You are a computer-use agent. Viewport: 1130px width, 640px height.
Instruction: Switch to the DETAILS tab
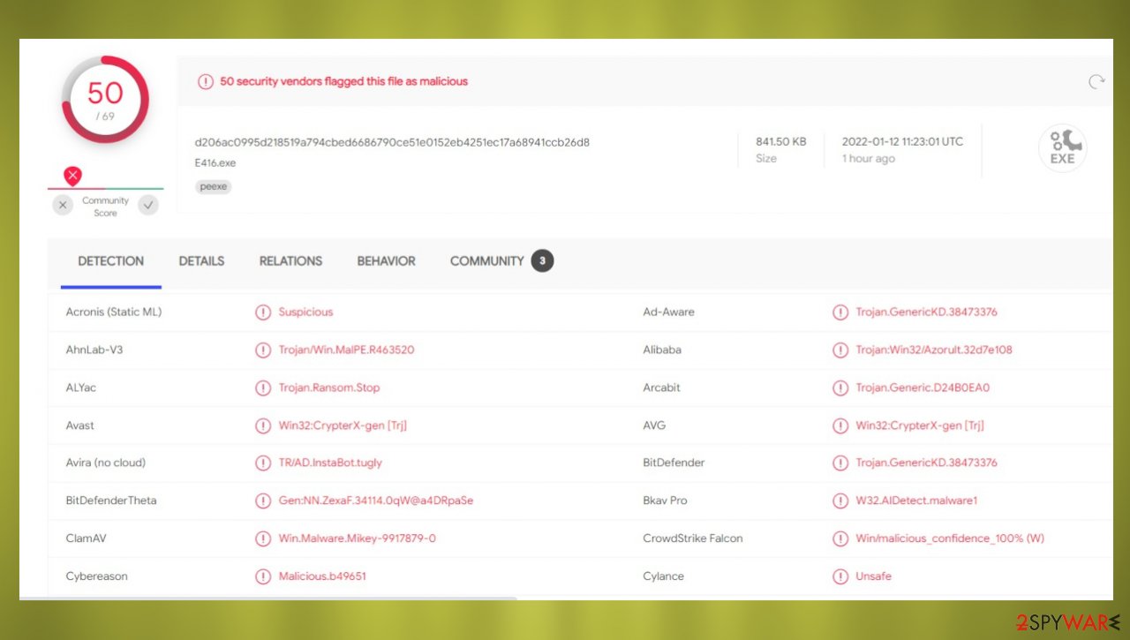pyautogui.click(x=201, y=261)
